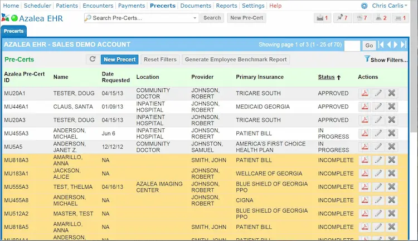The image size is (418, 241).
Task: Open the Settings menu
Action: coord(253,6)
